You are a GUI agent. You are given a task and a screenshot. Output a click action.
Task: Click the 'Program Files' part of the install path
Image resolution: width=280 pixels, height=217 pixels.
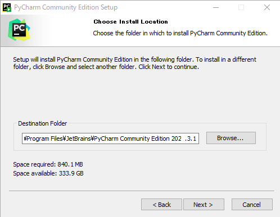tap(44, 138)
